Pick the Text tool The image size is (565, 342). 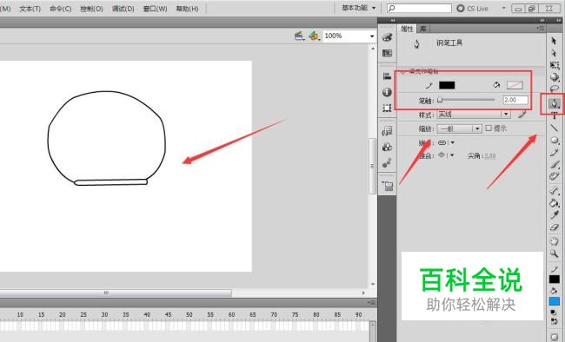(x=555, y=115)
